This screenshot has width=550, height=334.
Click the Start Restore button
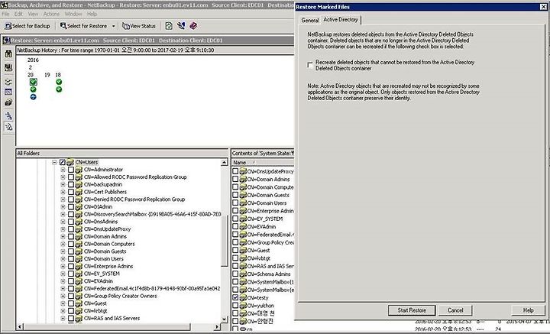(412, 310)
